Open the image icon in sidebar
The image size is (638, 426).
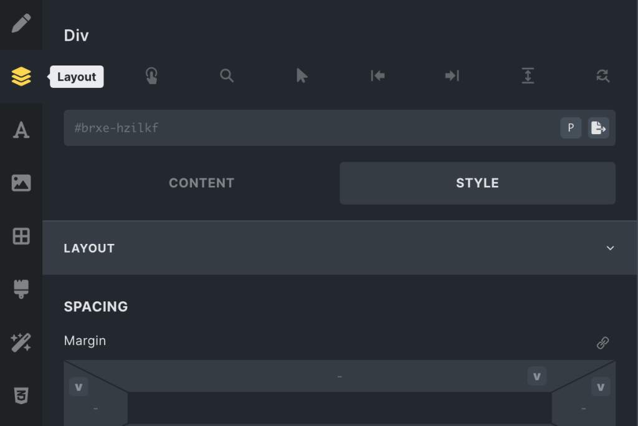click(21, 183)
